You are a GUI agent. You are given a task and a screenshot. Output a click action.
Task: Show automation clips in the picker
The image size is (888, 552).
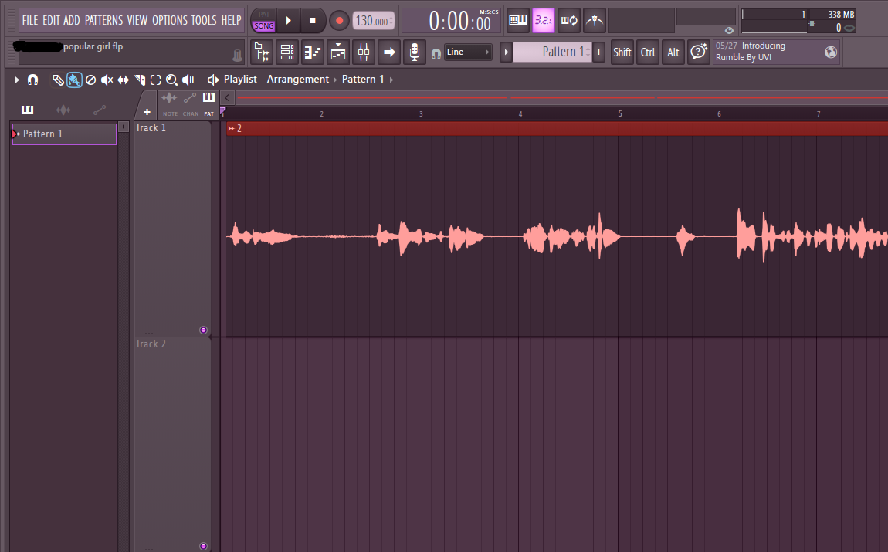(99, 110)
